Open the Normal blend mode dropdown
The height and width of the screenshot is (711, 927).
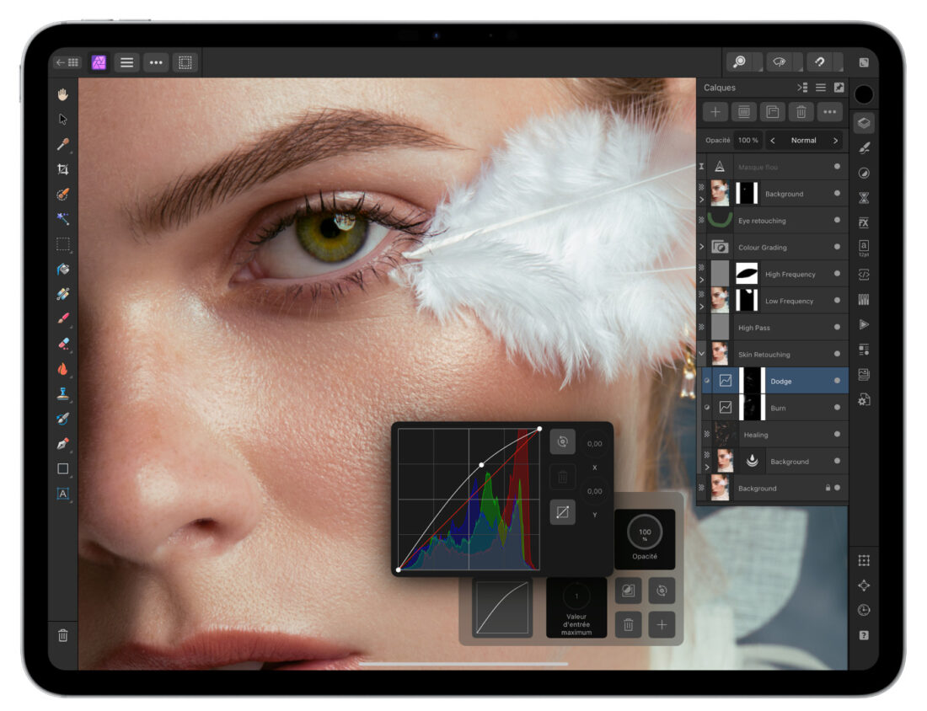pyautogui.click(x=805, y=140)
